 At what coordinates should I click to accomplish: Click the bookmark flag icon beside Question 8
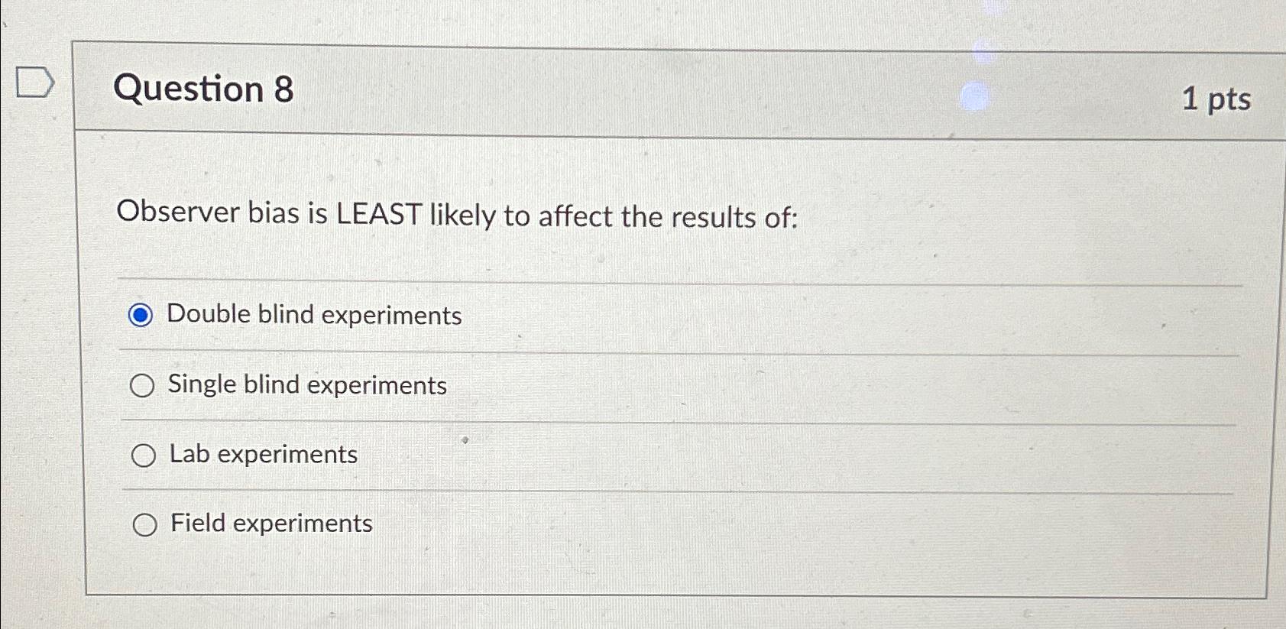coord(35,83)
